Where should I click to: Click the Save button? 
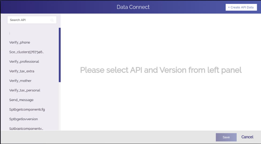tap(226, 137)
